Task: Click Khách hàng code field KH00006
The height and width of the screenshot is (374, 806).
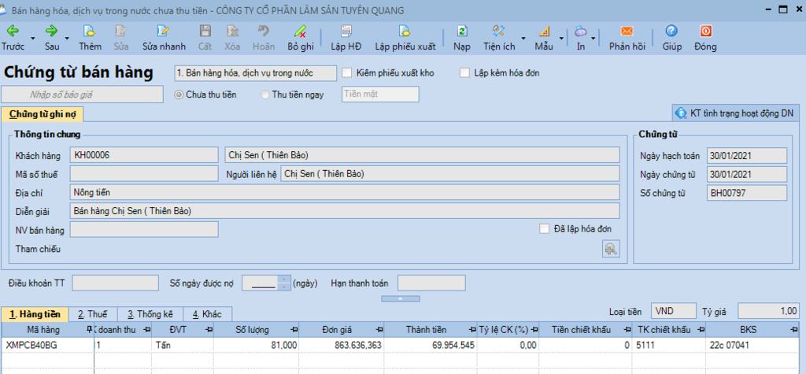Action: point(144,155)
